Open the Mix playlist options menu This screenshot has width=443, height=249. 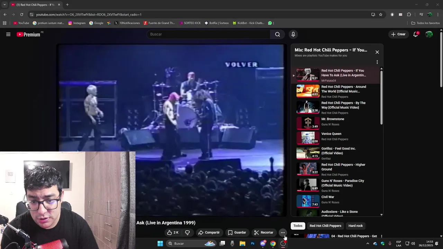click(x=377, y=62)
